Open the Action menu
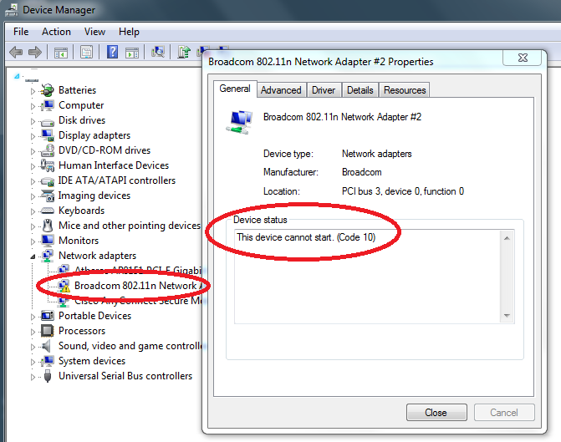 tap(56, 32)
